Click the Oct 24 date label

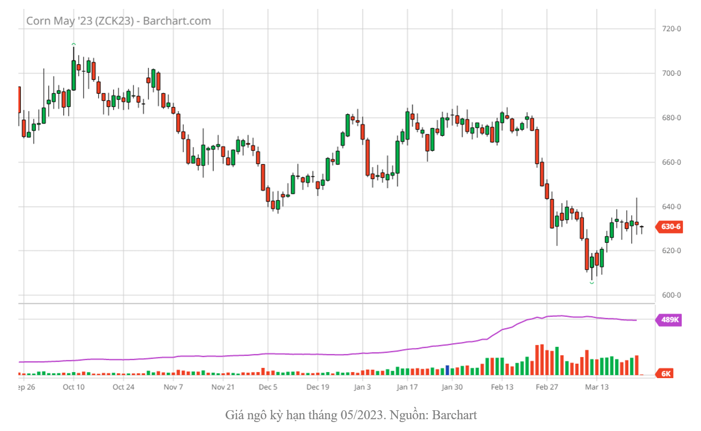[x=124, y=387]
